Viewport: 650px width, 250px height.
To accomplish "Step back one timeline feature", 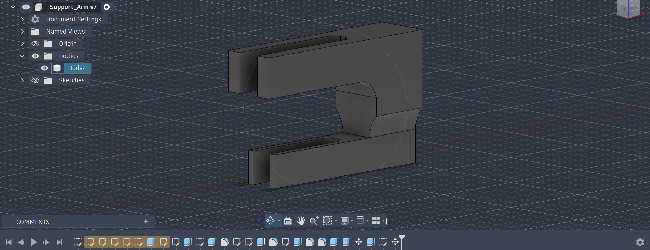I will coord(21,242).
